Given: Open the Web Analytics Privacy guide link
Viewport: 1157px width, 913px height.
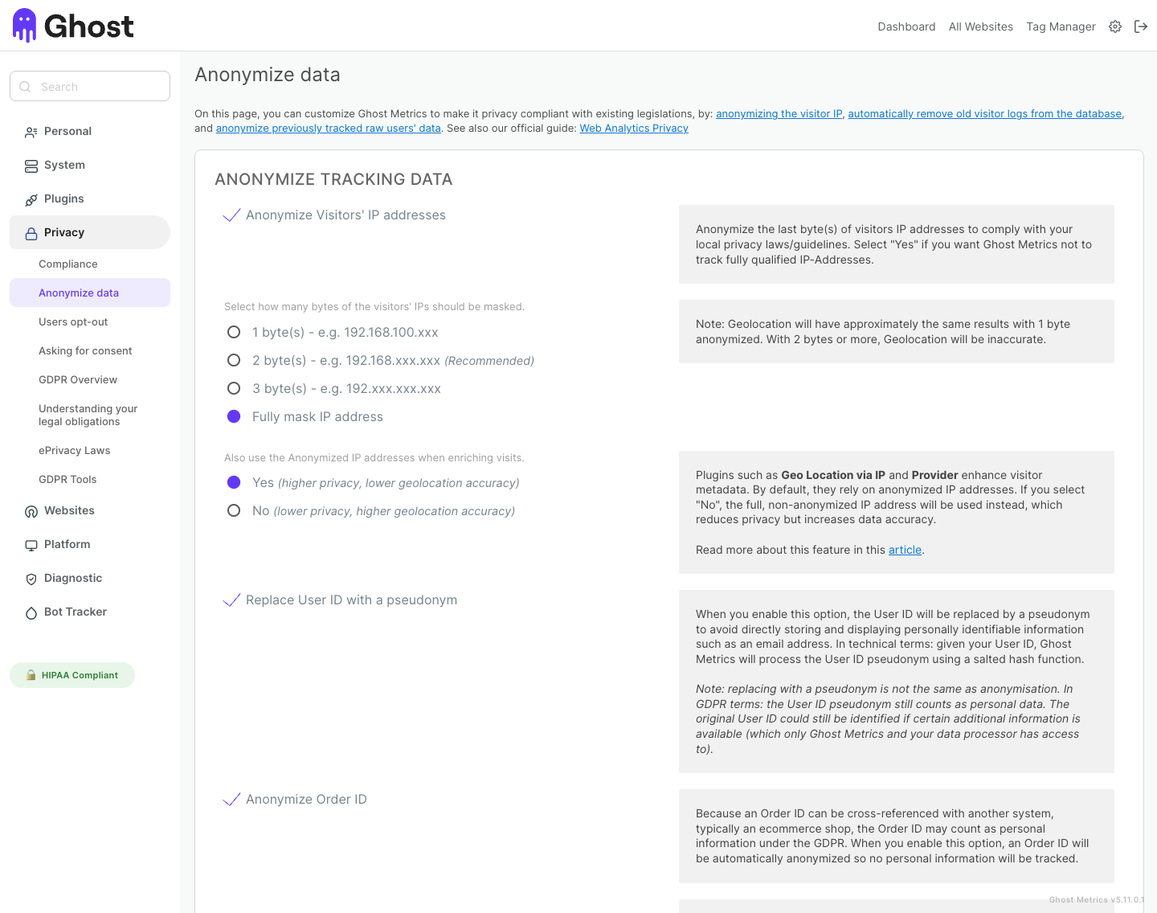Looking at the screenshot, I should (634, 129).
